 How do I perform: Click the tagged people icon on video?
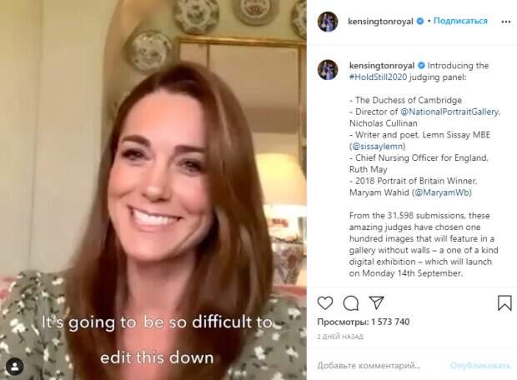click(14, 367)
